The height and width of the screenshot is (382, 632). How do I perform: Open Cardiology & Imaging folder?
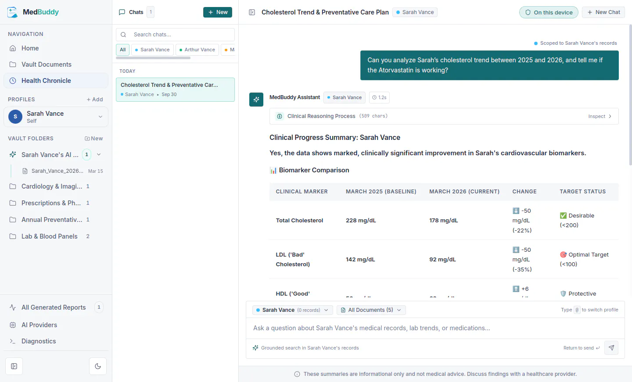click(56, 186)
